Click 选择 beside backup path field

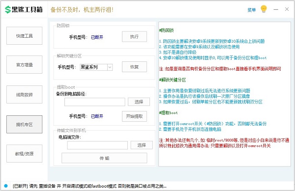pyautogui.click(x=139, y=102)
